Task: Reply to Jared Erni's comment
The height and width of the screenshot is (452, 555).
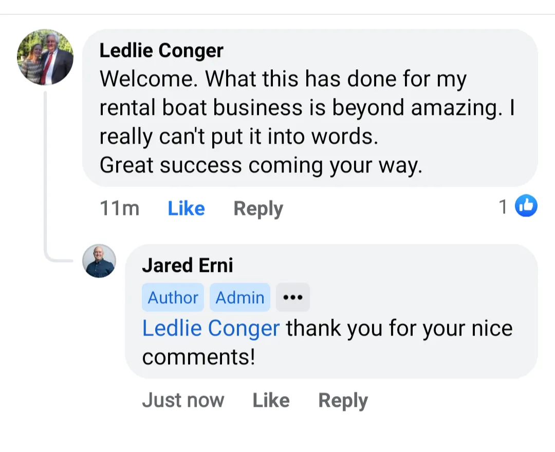Action: 343,401
